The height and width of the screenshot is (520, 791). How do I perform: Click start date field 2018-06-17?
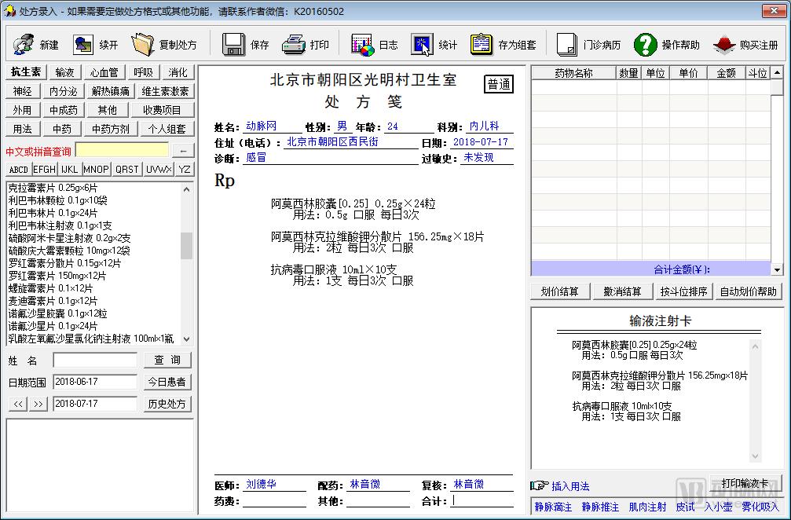click(x=95, y=382)
